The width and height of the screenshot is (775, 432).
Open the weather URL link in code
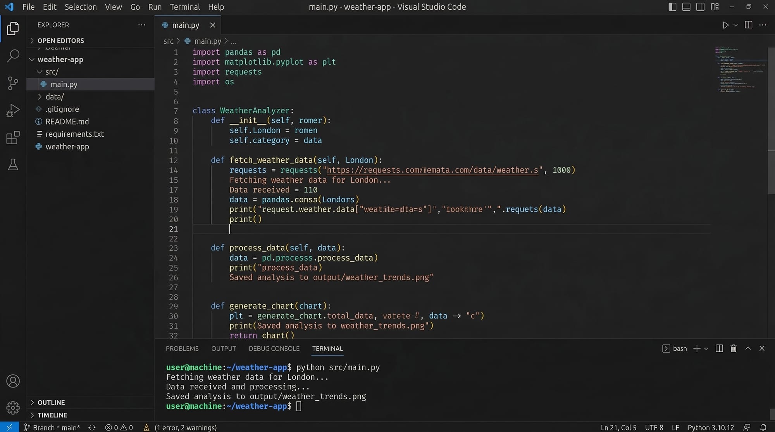tap(432, 170)
